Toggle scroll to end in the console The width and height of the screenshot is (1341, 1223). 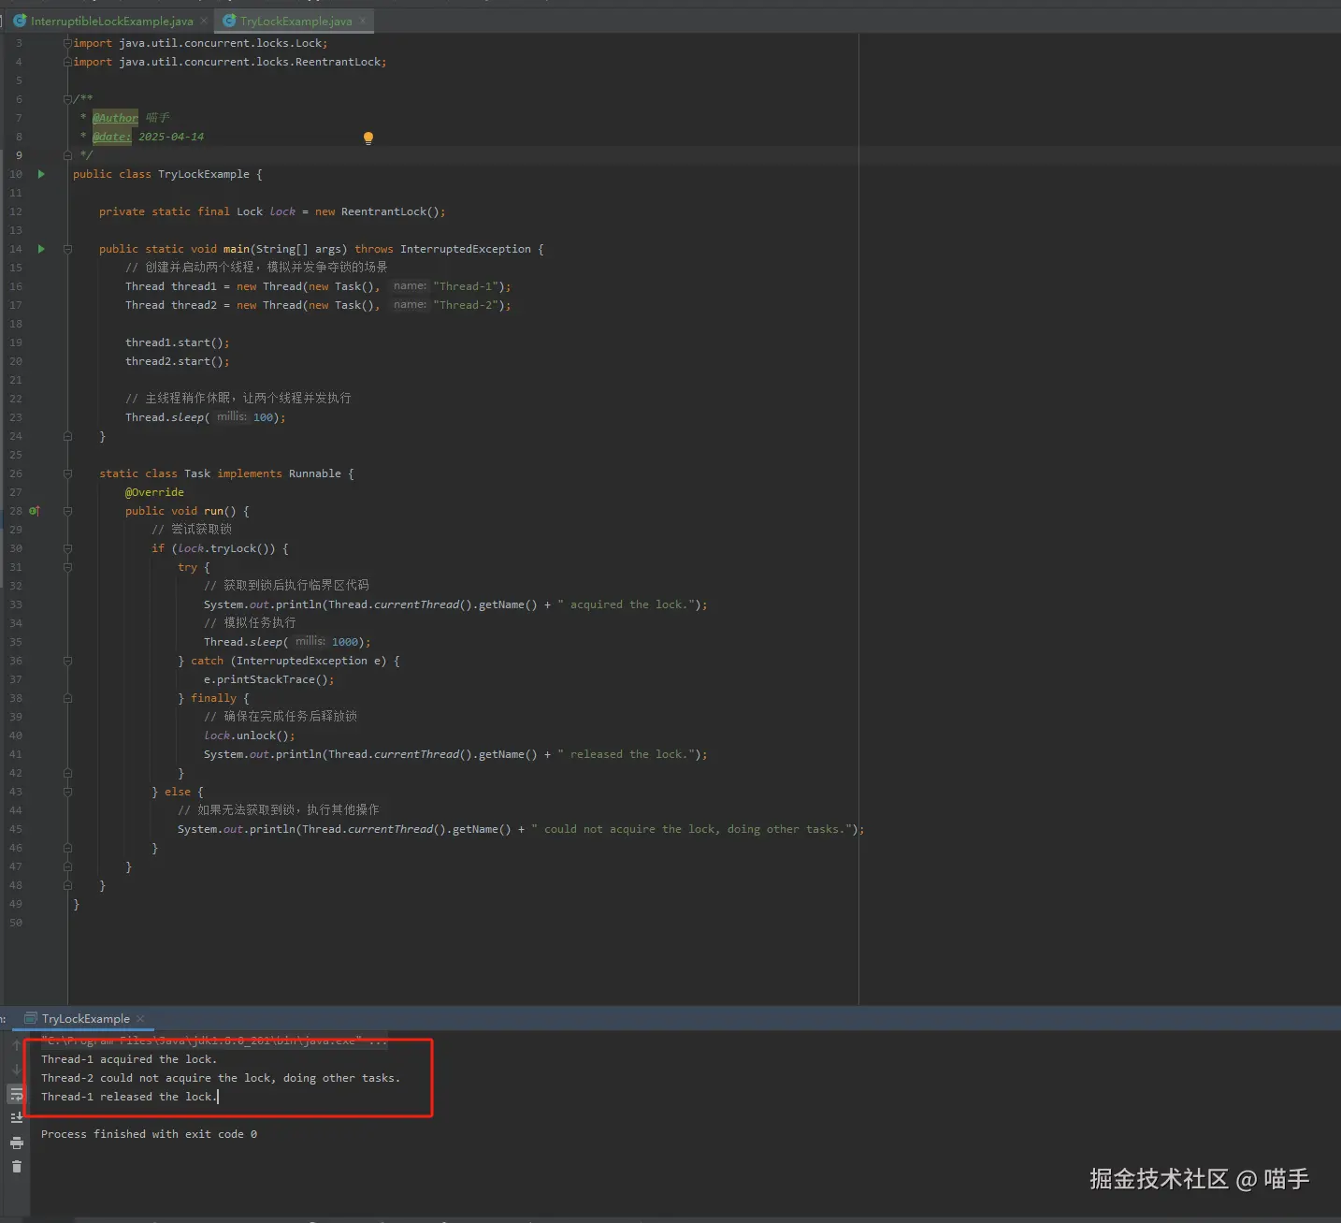tap(16, 1118)
